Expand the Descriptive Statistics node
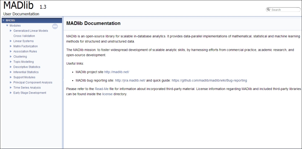The width and height of the screenshot is (302, 149). (x=11, y=67)
